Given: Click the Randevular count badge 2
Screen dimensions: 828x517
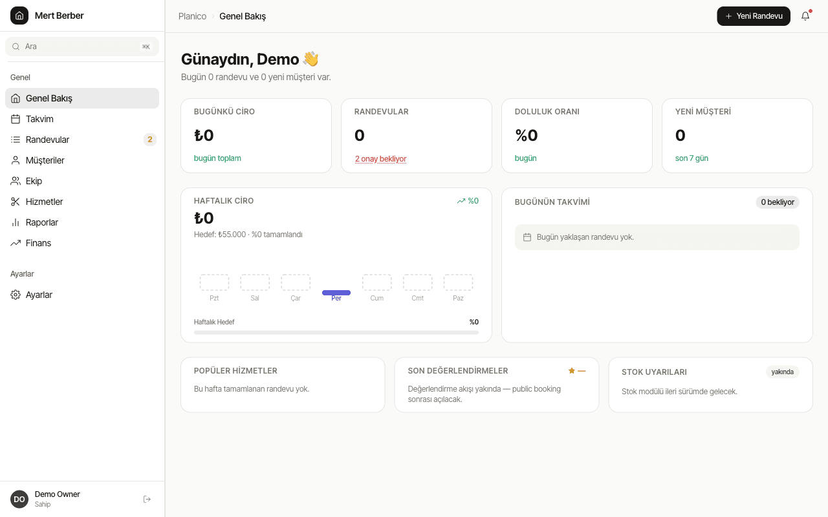Looking at the screenshot, I should 150,140.
